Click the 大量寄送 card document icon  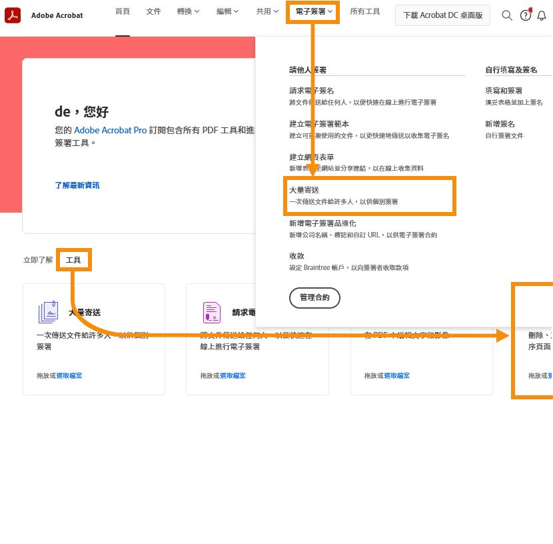click(x=49, y=312)
